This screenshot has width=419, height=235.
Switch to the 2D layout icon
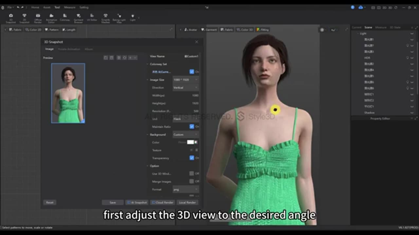tap(384, 8)
